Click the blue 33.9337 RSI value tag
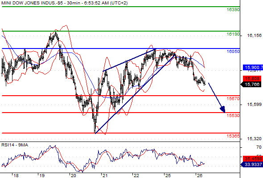The width and height of the screenshot is (263, 178). [x=252, y=165]
